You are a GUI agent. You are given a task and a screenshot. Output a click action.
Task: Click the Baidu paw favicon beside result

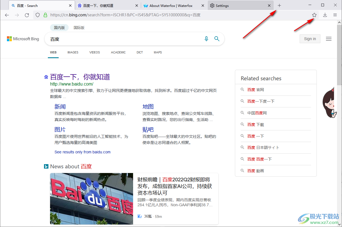click(x=46, y=77)
